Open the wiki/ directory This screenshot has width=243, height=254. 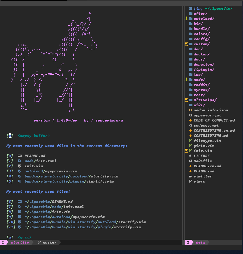coord(199,105)
